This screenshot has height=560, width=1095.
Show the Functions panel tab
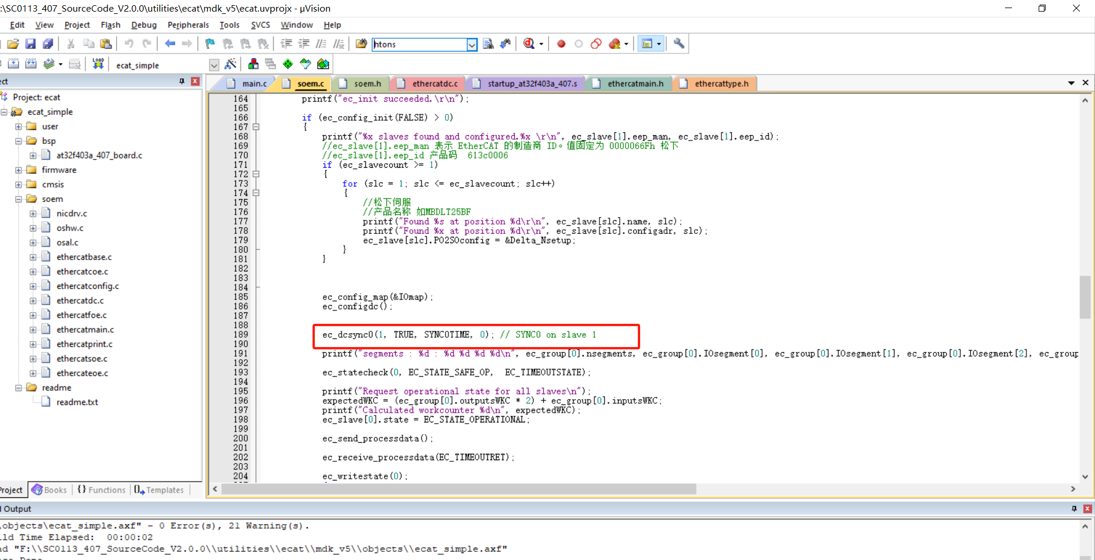click(x=102, y=490)
